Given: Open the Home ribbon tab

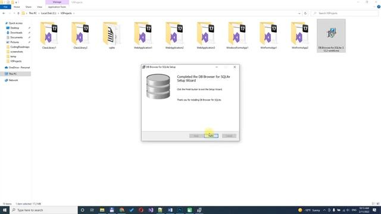Looking at the screenshot, I should coord(17,7).
